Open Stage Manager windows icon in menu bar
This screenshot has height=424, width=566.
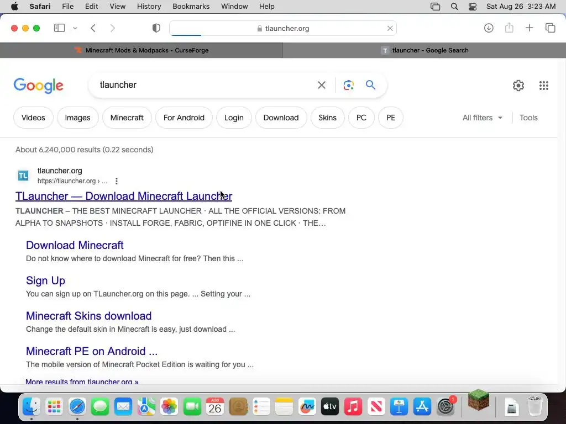(x=436, y=7)
